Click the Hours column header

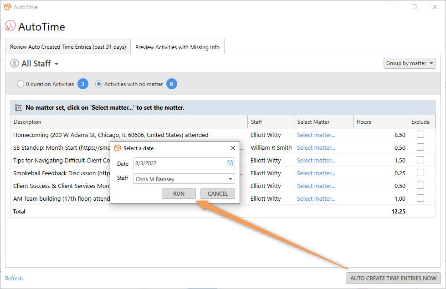[380, 122]
